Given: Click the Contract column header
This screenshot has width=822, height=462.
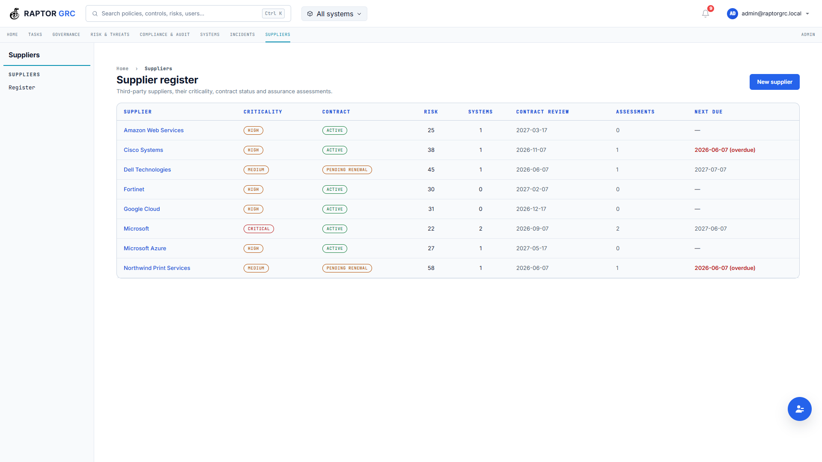Looking at the screenshot, I should [336, 112].
